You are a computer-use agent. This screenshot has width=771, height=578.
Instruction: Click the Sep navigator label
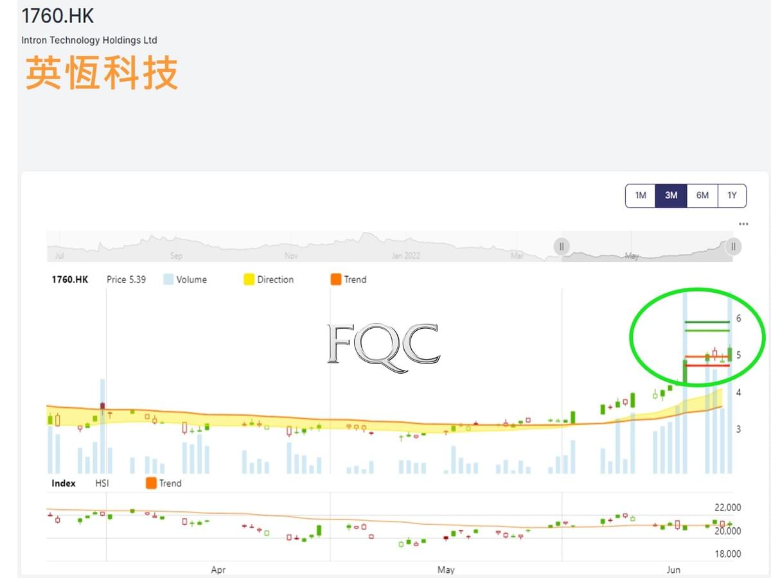pyautogui.click(x=176, y=256)
